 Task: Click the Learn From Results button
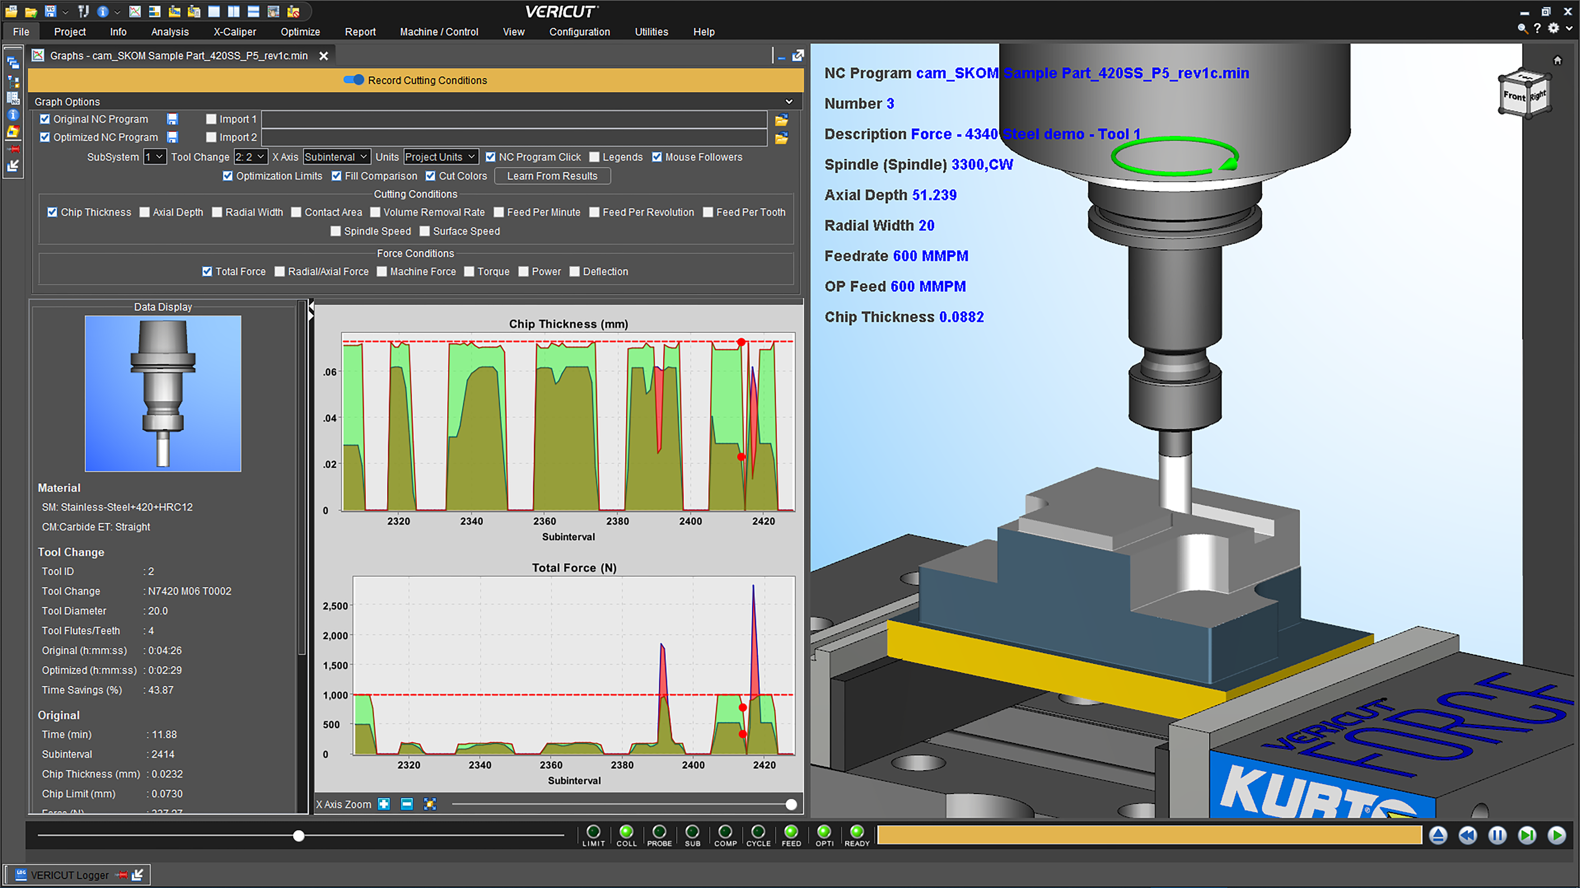[552, 176]
